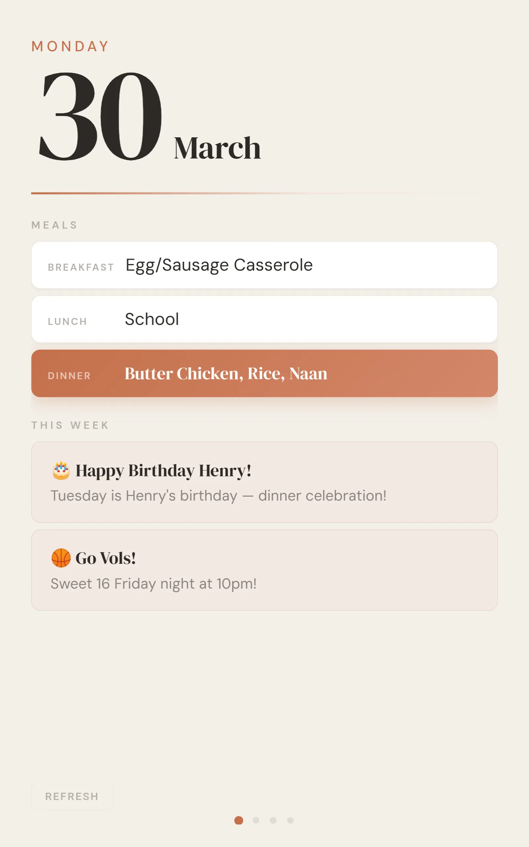
Task: Open the Lunch entry labeled School
Action: click(264, 319)
